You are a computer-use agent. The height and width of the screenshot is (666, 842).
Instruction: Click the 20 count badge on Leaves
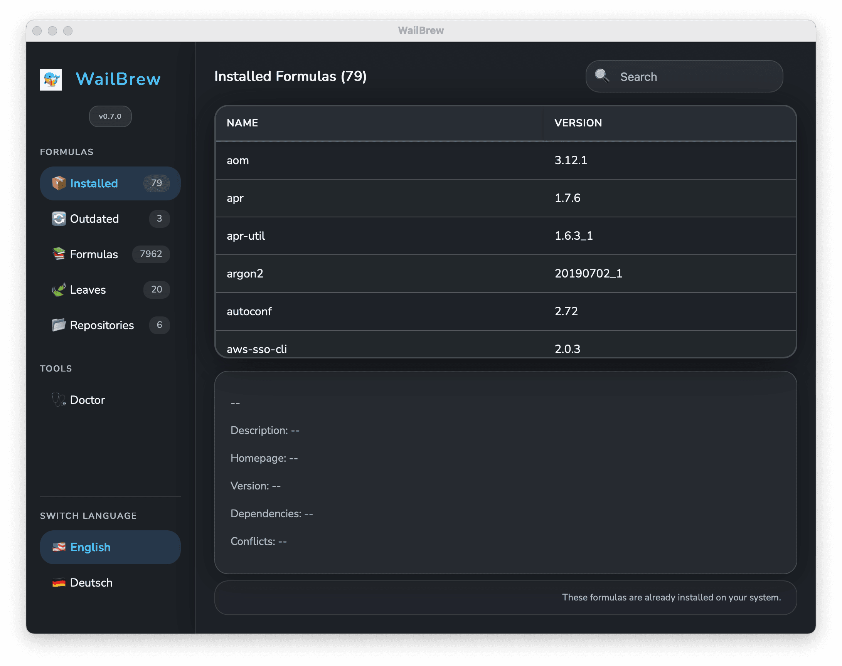click(157, 290)
